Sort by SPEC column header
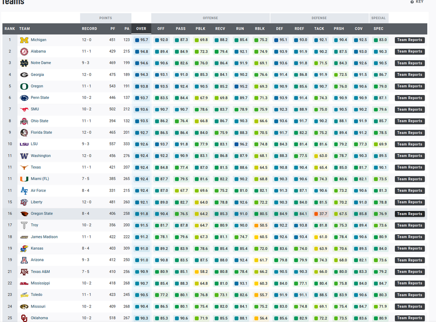 (x=378, y=29)
